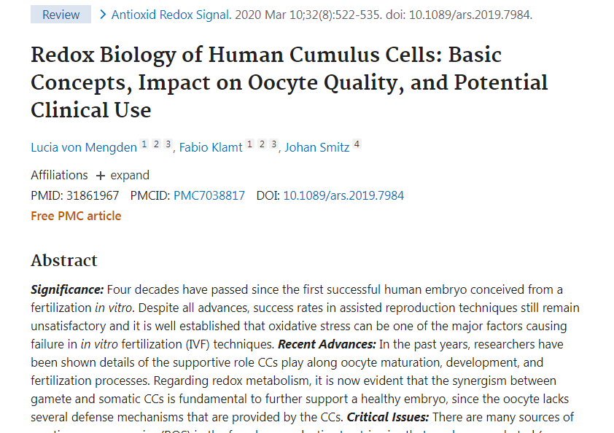Screen dimensions: 614x433
Task: Click the Abstract section heading
Action: [x=63, y=260]
